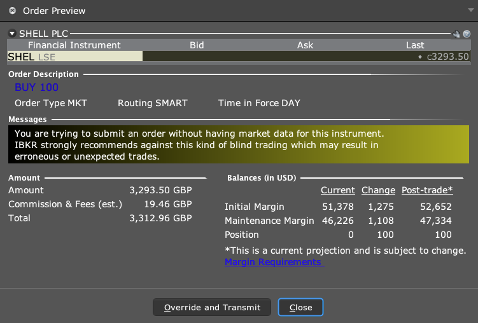Screen dimensions: 478x323
Task: Click the Current balances column header
Action: (338, 190)
